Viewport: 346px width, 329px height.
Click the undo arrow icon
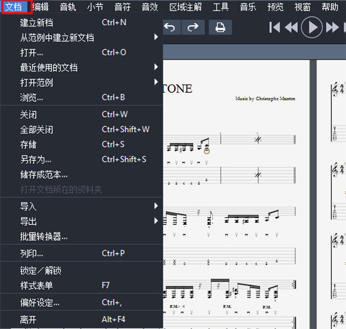(170, 27)
